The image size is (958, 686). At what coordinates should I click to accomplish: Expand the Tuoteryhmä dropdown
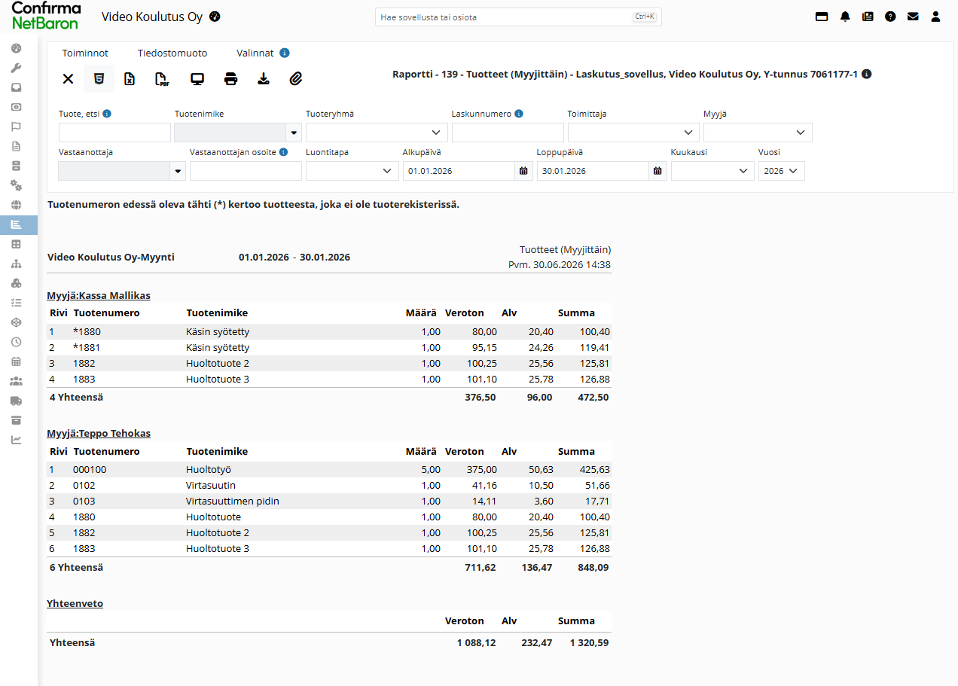coord(377,133)
